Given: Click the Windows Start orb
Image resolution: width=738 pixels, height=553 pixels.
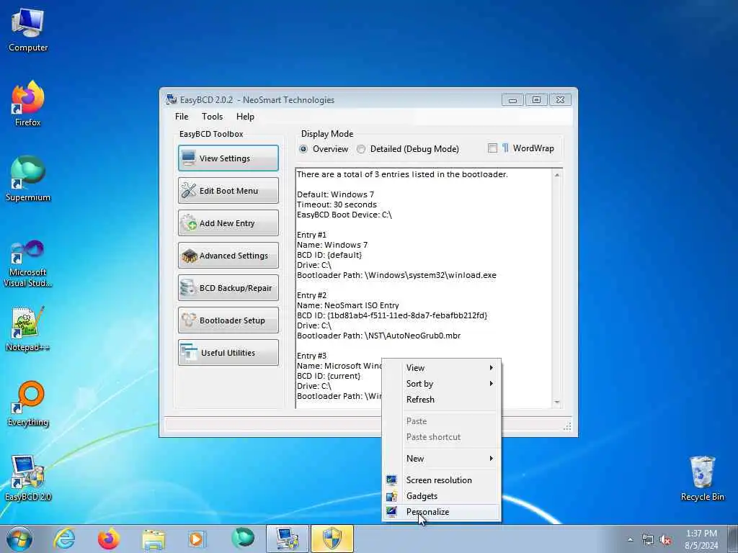Looking at the screenshot, I should coord(19,539).
